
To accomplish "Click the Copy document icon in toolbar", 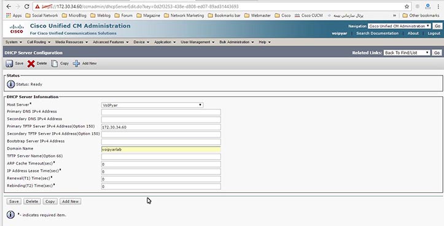I will coord(54,63).
